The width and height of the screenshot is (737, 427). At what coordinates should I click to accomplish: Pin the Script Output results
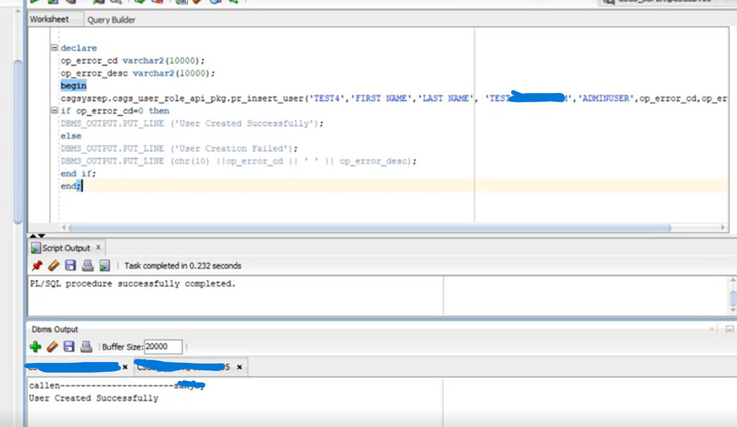coord(37,265)
